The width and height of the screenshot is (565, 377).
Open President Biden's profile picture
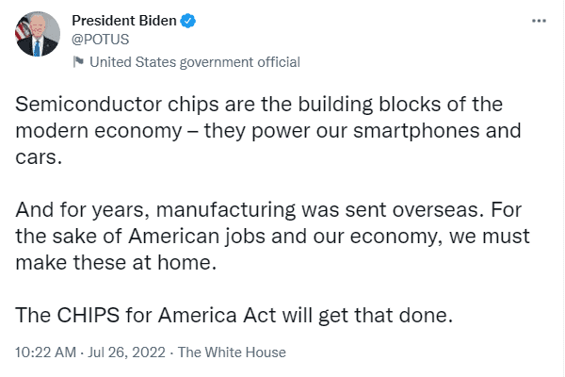tap(38, 34)
